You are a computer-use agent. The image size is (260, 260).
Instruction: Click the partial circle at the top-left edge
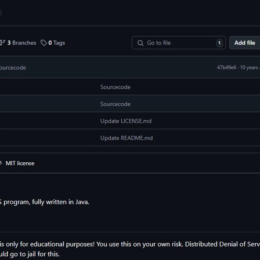click(x=0, y=12)
